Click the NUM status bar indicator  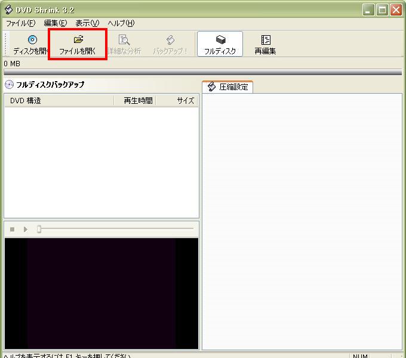(360, 356)
